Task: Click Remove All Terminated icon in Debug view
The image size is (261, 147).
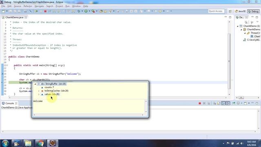Action: pyautogui.click(x=246, y=22)
